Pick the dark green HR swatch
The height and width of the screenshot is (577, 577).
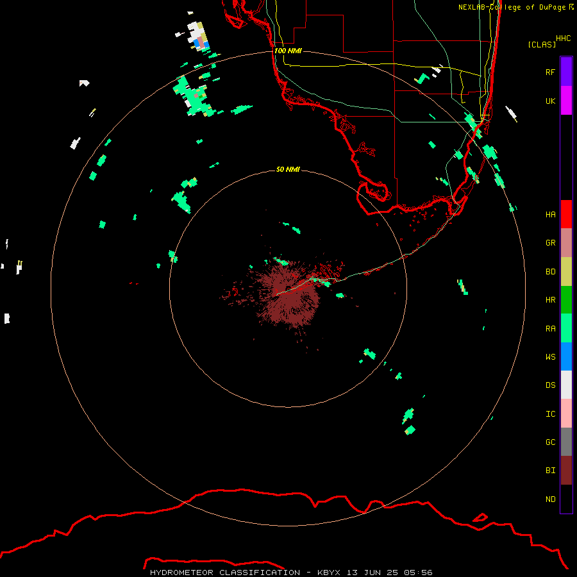pos(566,300)
